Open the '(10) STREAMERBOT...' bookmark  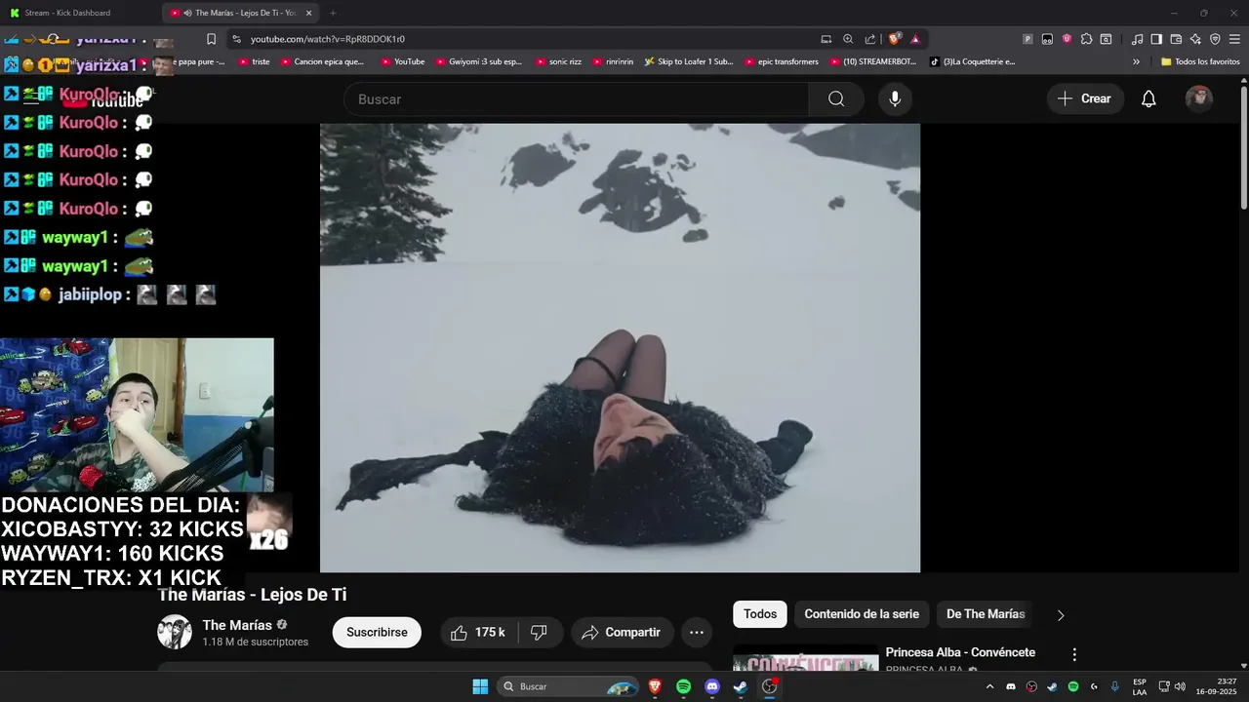click(x=873, y=61)
